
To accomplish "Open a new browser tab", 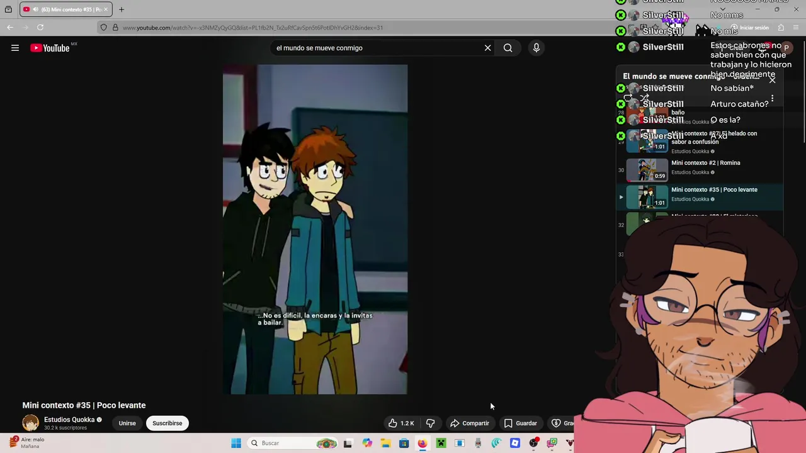I will click(x=122, y=9).
